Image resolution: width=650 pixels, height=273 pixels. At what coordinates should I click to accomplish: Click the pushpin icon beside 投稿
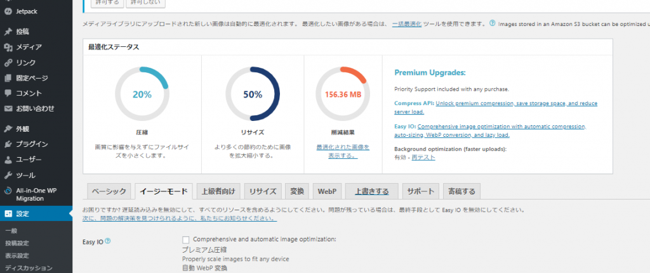[x=8, y=32]
